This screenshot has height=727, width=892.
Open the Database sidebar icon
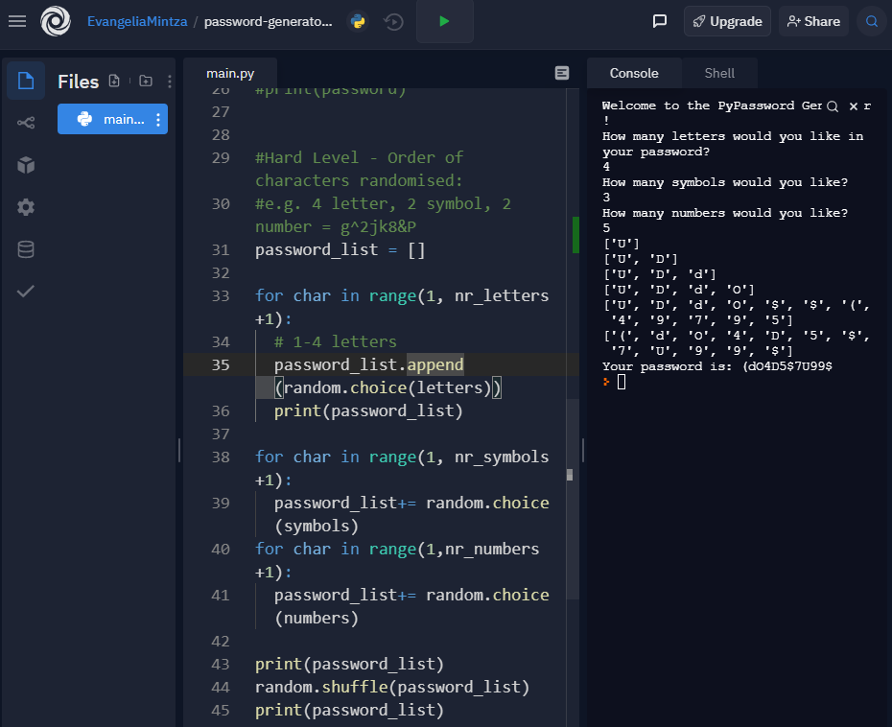[x=26, y=249]
